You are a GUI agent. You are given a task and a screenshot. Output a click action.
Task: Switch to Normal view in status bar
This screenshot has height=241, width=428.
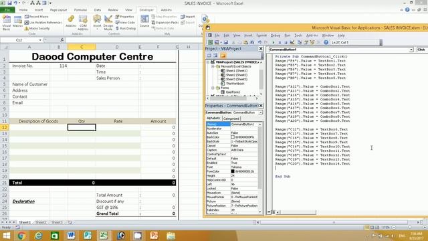click(x=366, y=228)
